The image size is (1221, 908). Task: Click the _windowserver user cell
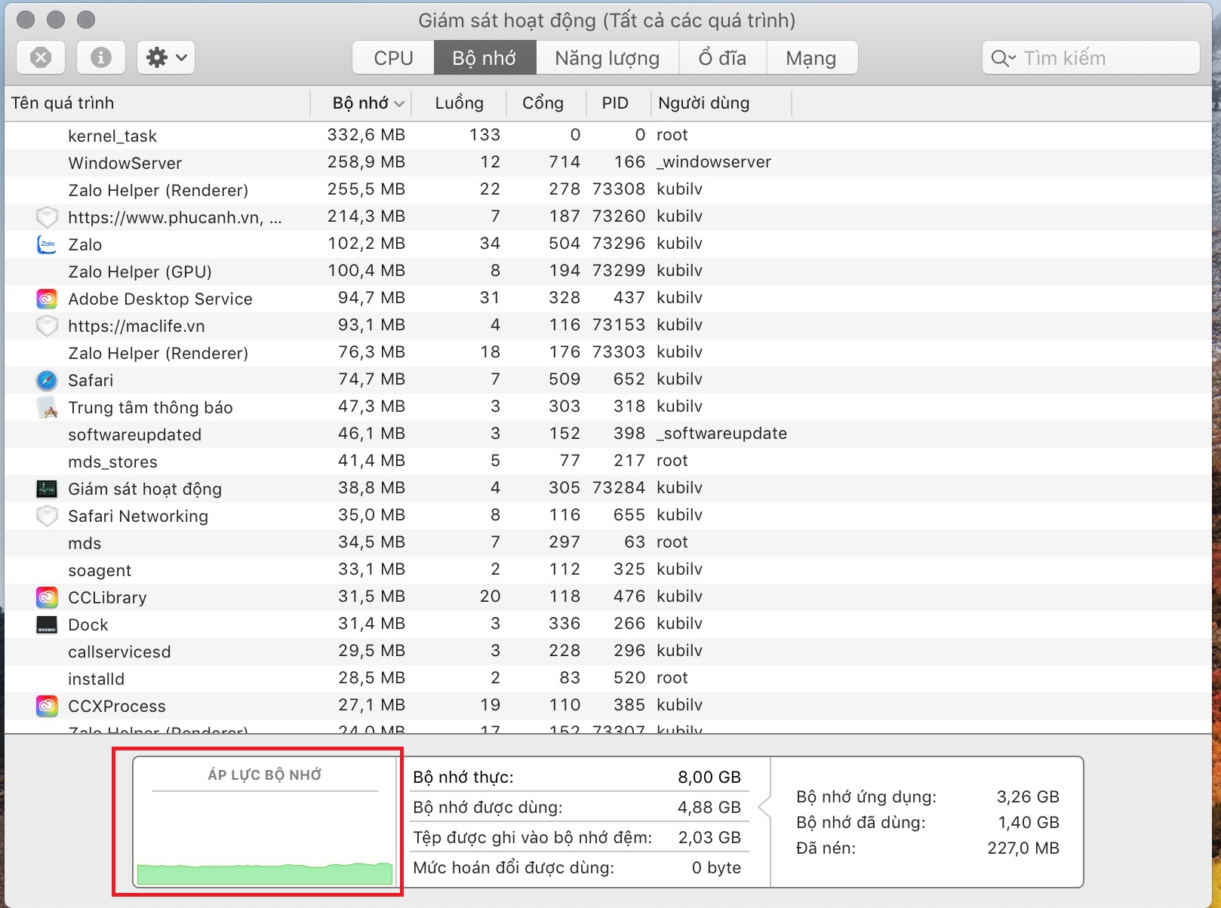click(x=714, y=162)
